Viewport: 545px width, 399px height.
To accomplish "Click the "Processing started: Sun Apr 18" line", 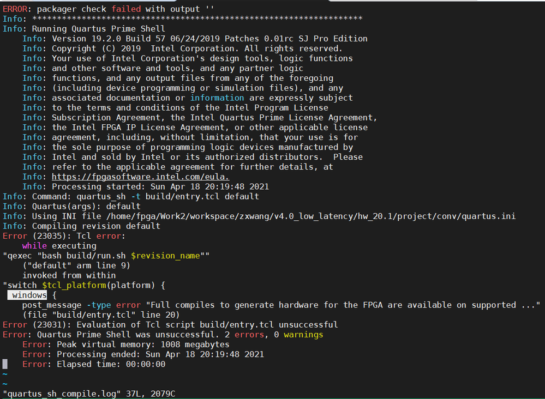I will tap(146, 187).
